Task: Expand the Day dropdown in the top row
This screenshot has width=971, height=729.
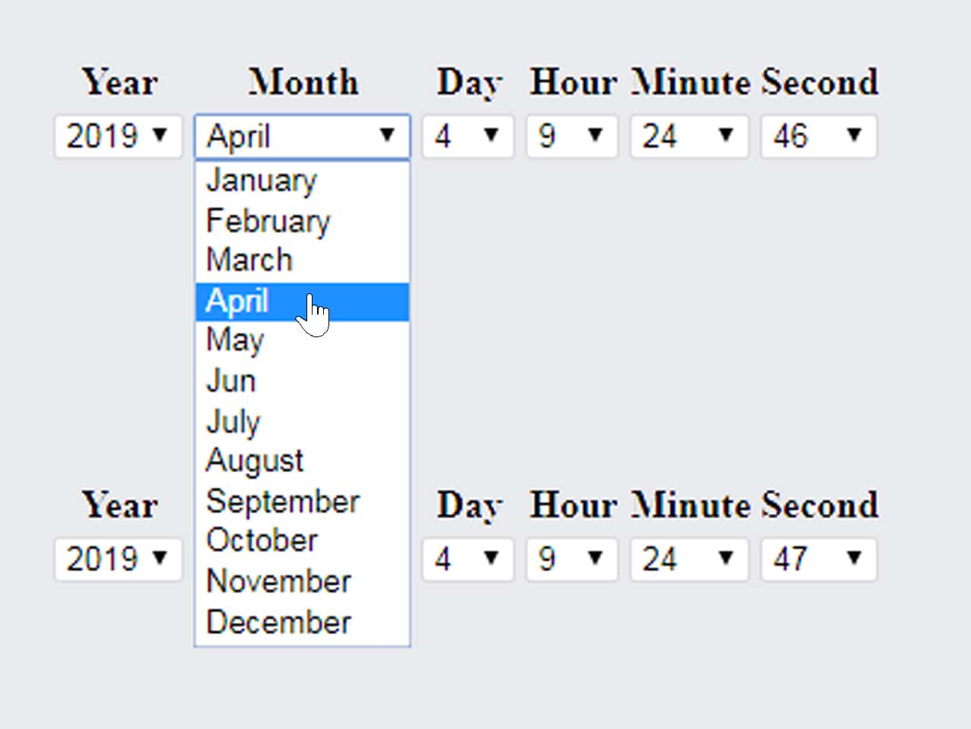Action: [x=467, y=136]
